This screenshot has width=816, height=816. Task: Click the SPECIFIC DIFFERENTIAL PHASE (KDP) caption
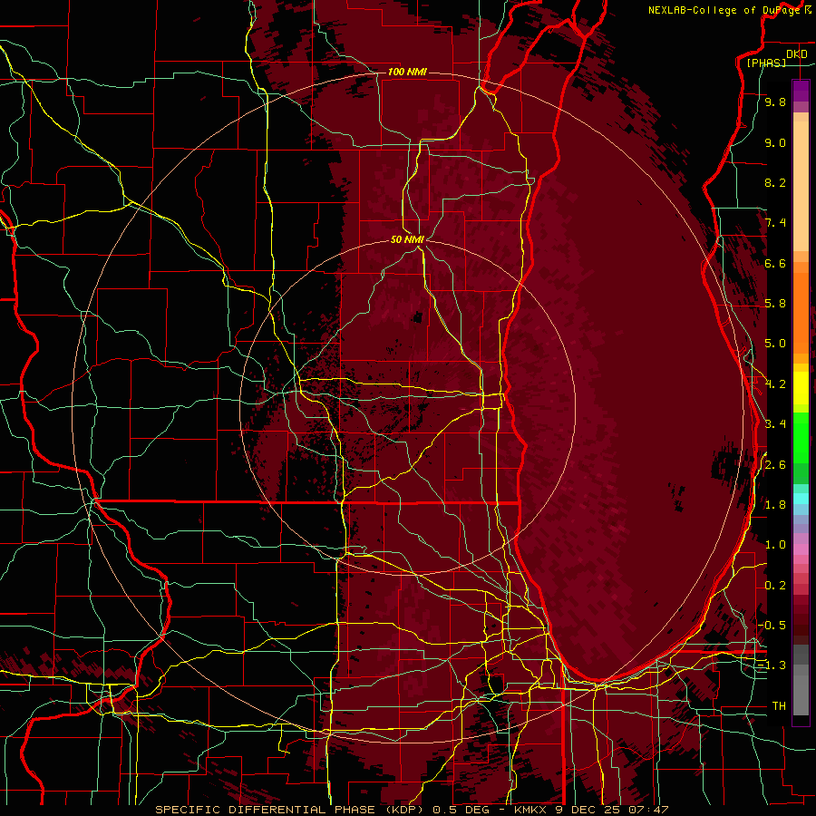291,810
